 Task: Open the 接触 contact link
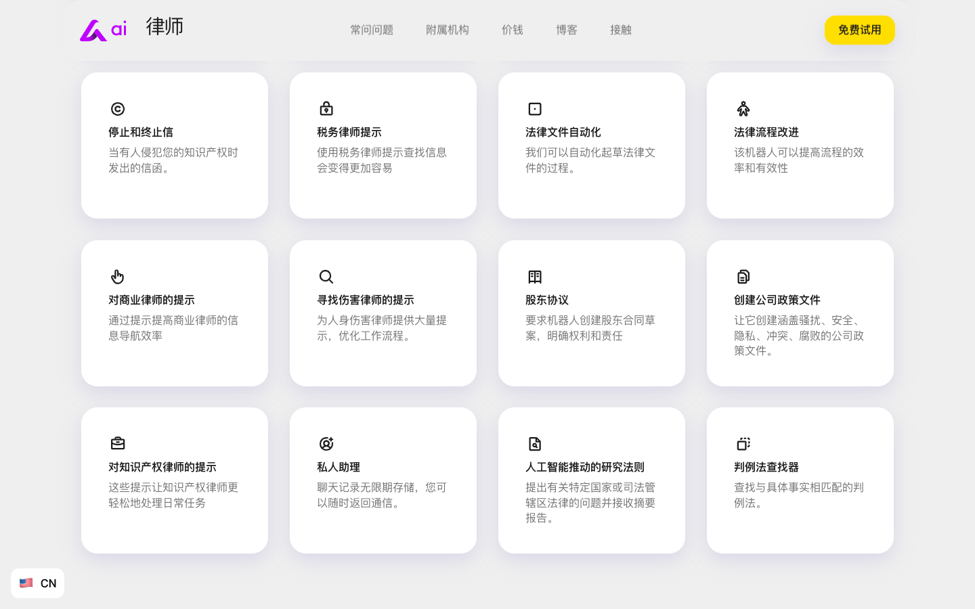[621, 30]
